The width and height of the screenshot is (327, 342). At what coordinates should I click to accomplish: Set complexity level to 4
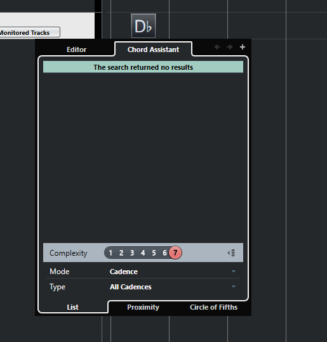tap(143, 253)
